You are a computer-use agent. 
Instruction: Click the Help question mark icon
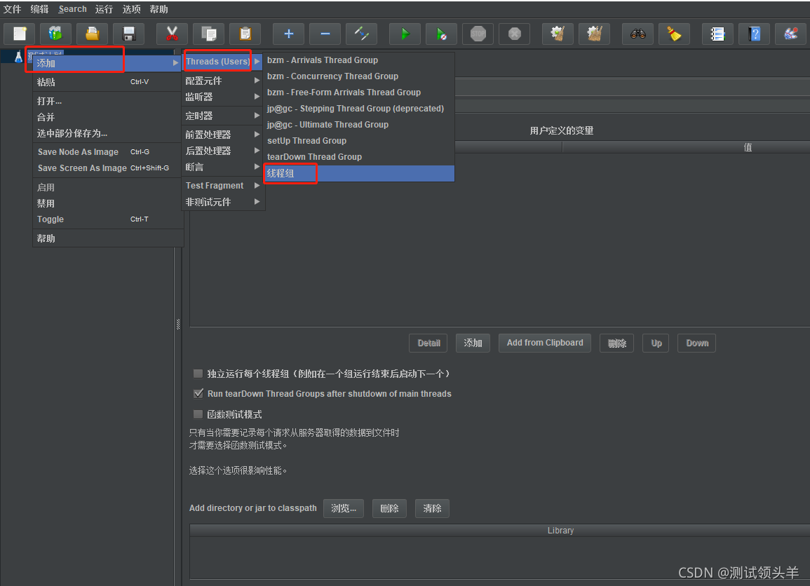pos(754,34)
